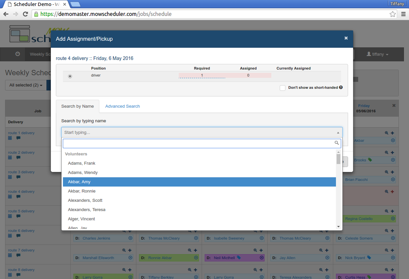Remove Nick Bryant from route 7 Friday
This screenshot has width=409, height=279.
click(393, 258)
